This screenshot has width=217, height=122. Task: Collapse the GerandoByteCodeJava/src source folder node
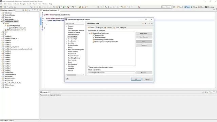point(90,33)
